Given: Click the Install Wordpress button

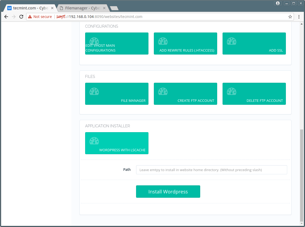Looking at the screenshot, I should (168, 192).
